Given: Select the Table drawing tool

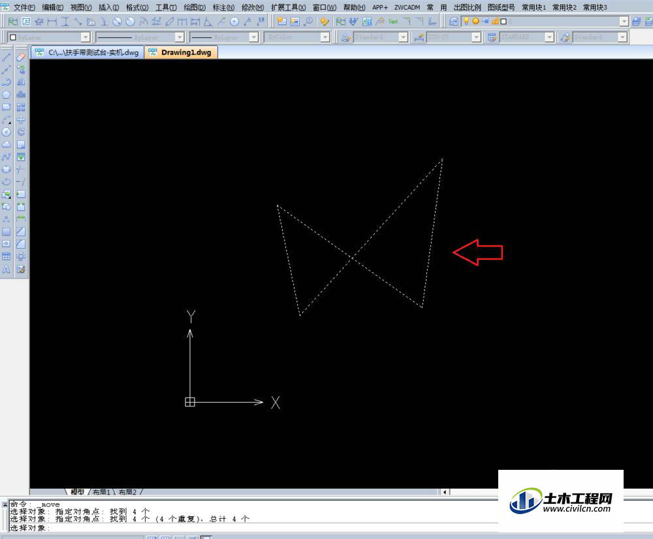Looking at the screenshot, I should (7, 256).
